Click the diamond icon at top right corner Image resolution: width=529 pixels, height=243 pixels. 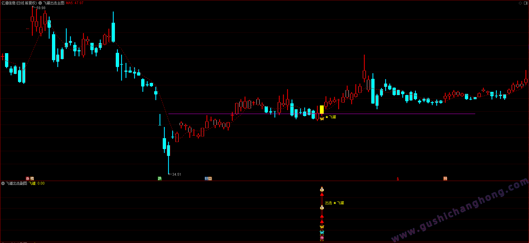pyautogui.click(x=520, y=3)
